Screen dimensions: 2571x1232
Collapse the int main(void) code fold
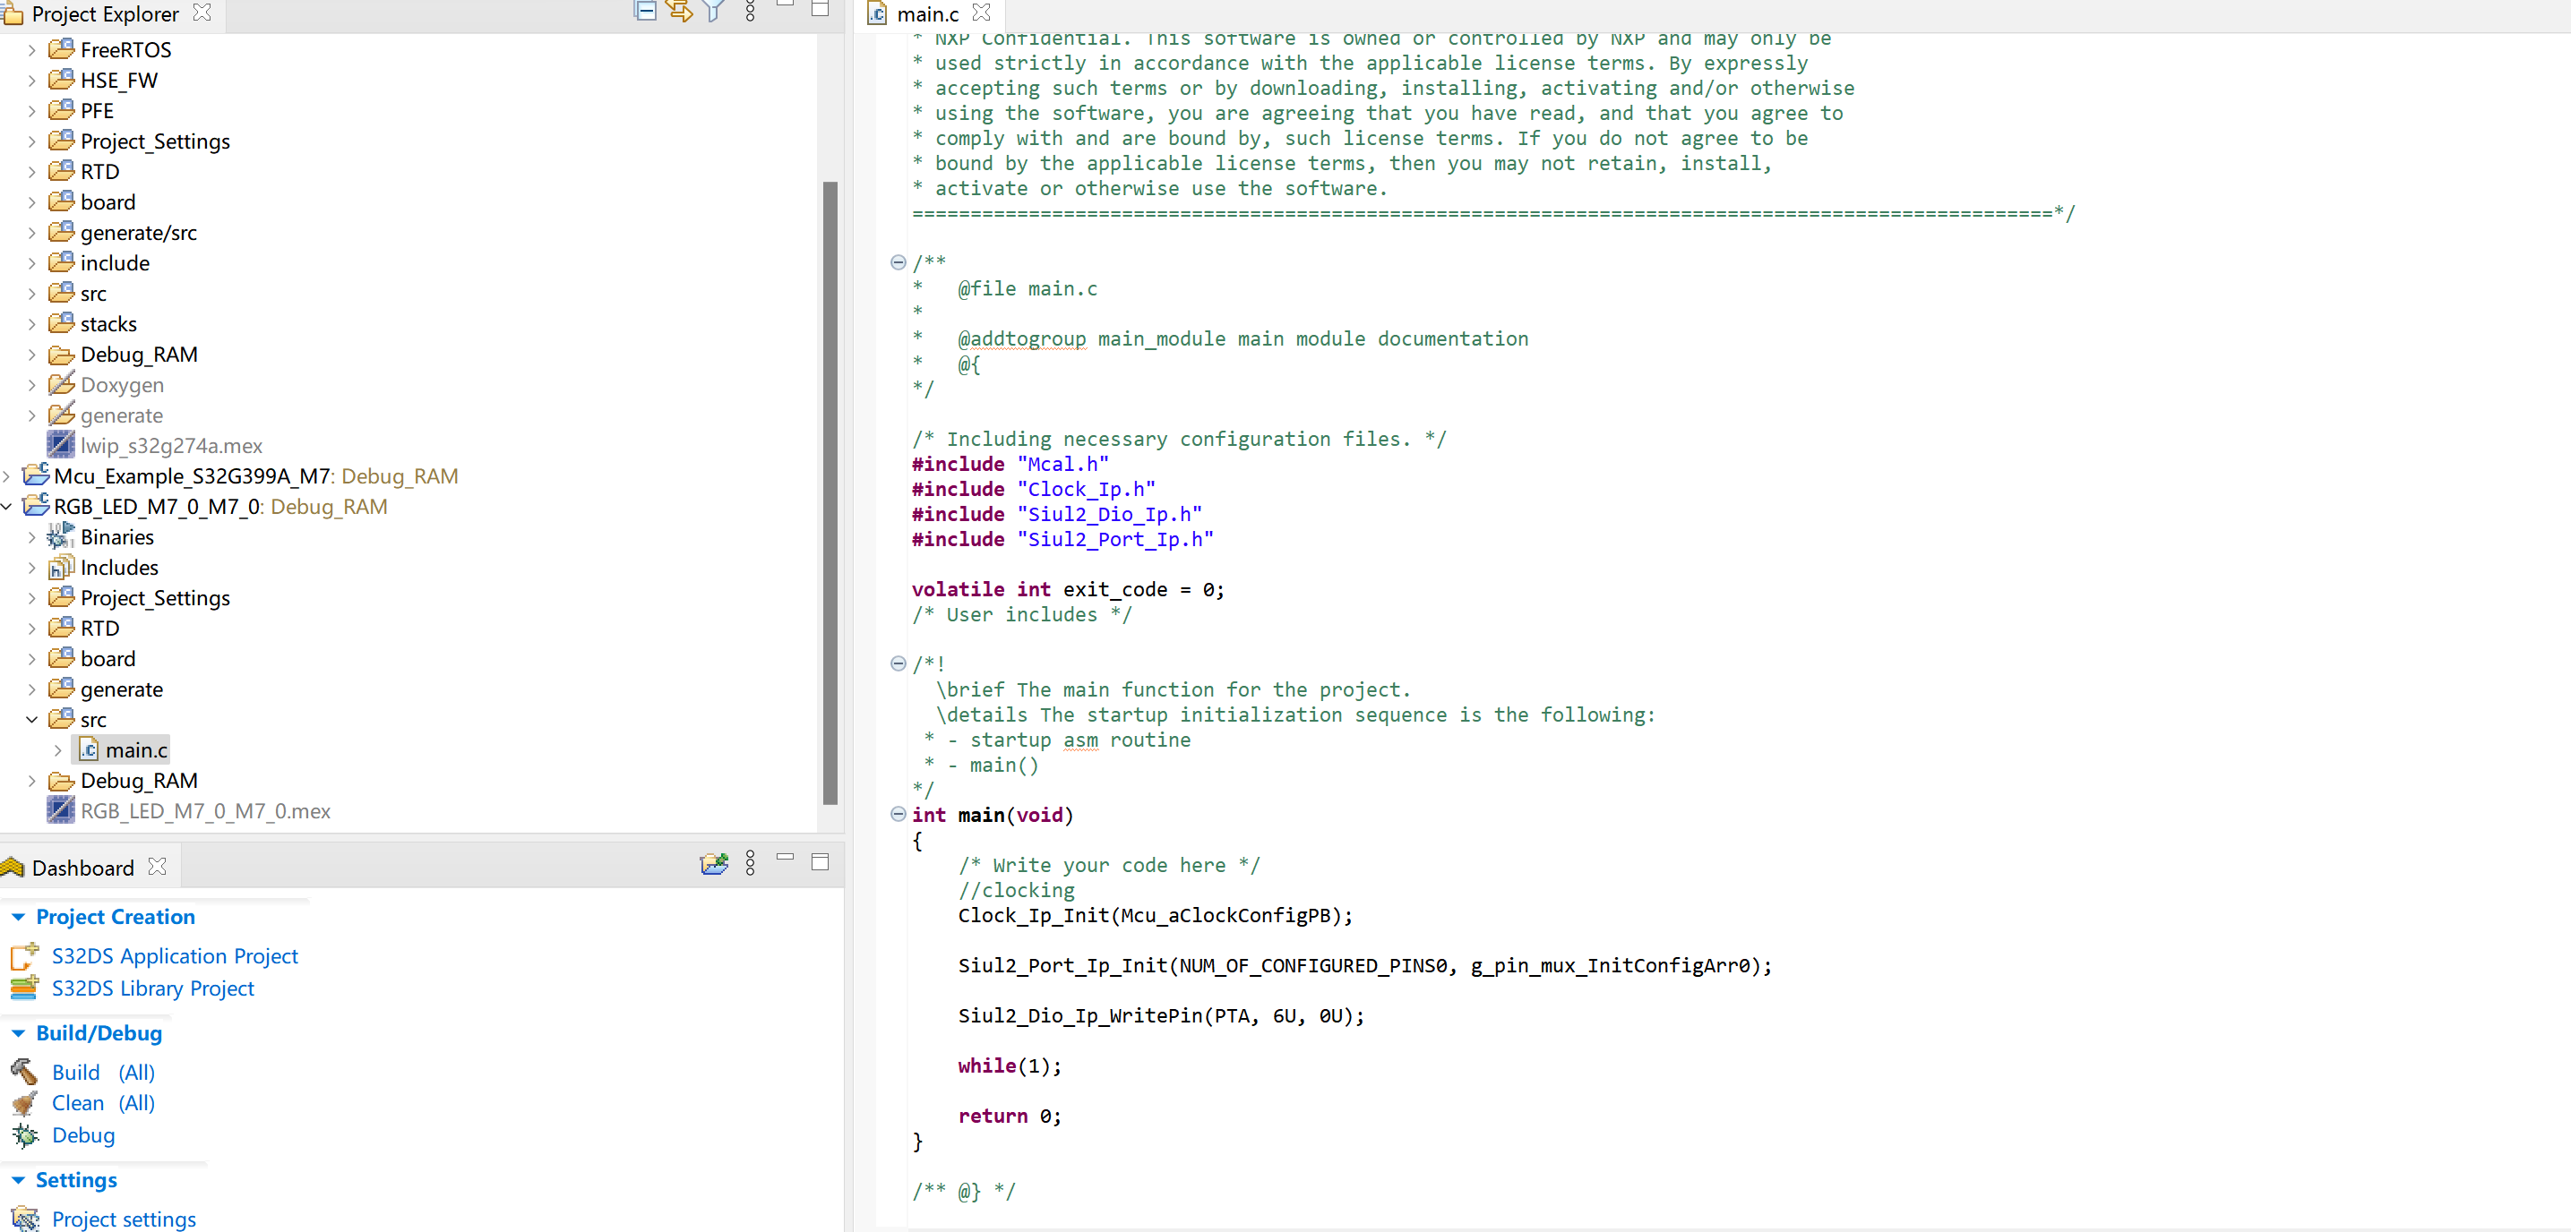[898, 815]
